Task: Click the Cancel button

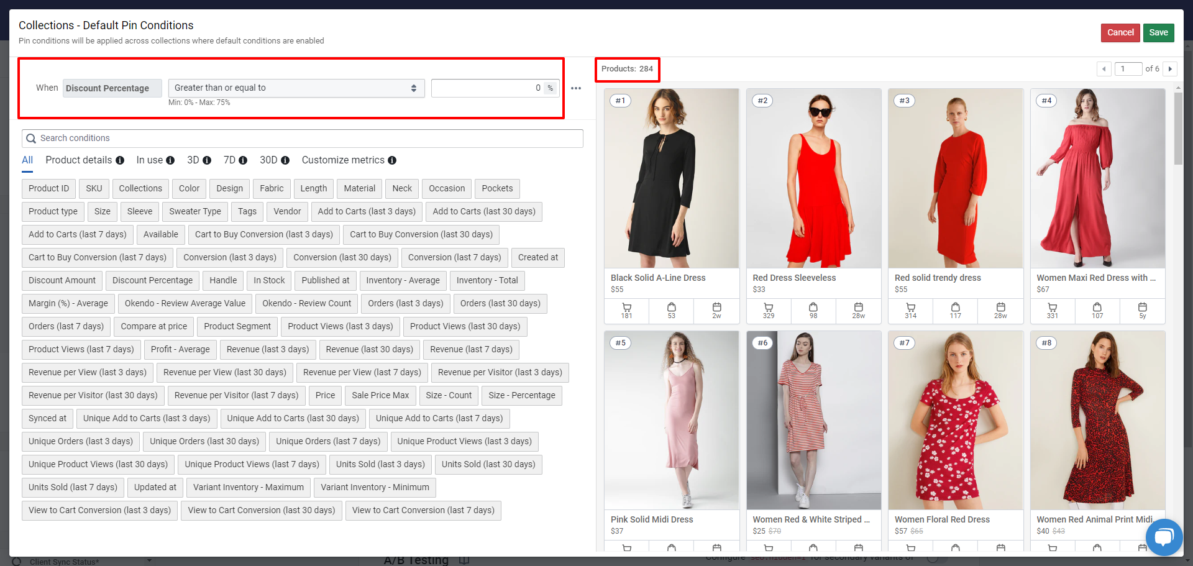Action: coord(1120,32)
